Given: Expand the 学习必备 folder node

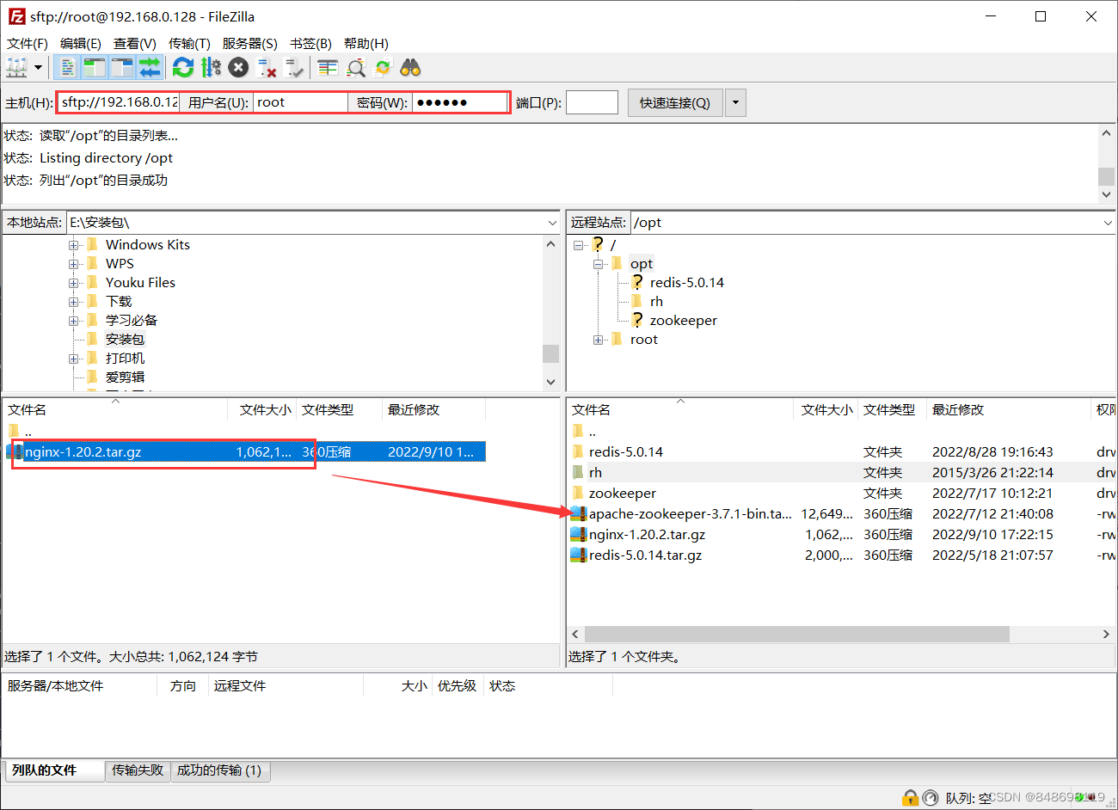Looking at the screenshot, I should click(x=74, y=321).
